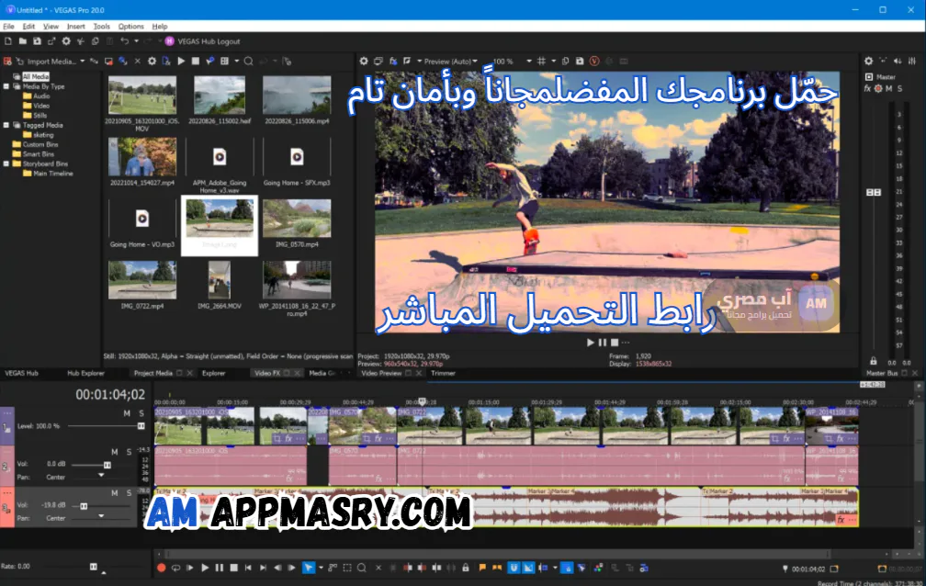Viewport: 926px width, 586px height.
Task: Switch to the Video FX tab
Action: [267, 373]
